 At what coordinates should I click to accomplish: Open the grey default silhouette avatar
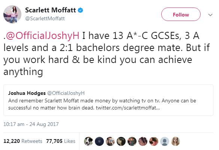(165, 141)
